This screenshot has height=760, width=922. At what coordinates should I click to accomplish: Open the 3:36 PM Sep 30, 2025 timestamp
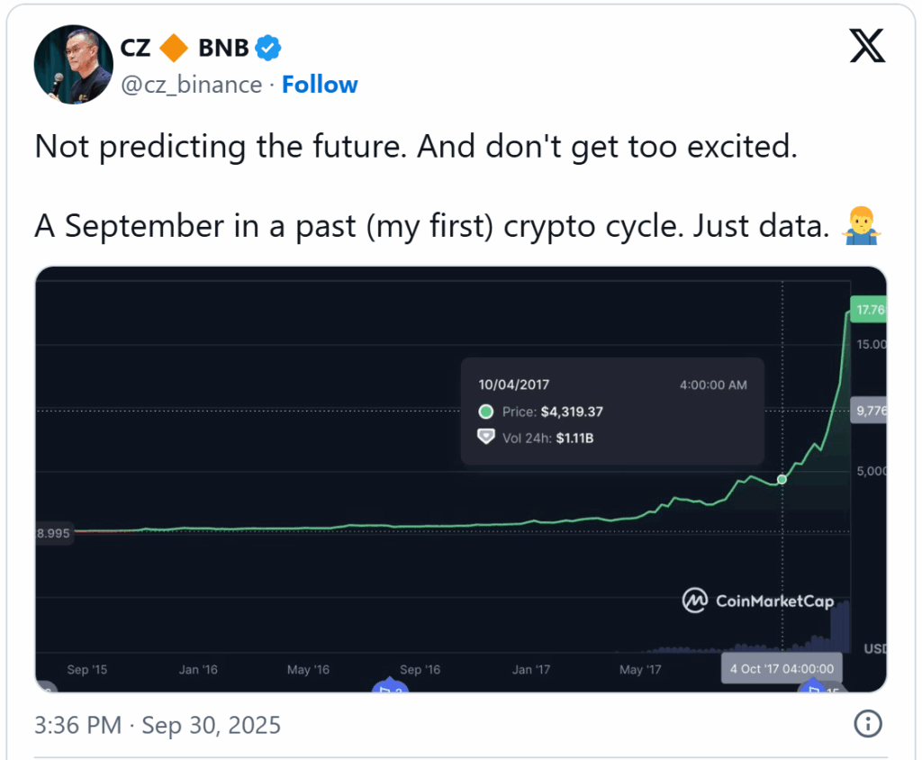[x=158, y=724]
